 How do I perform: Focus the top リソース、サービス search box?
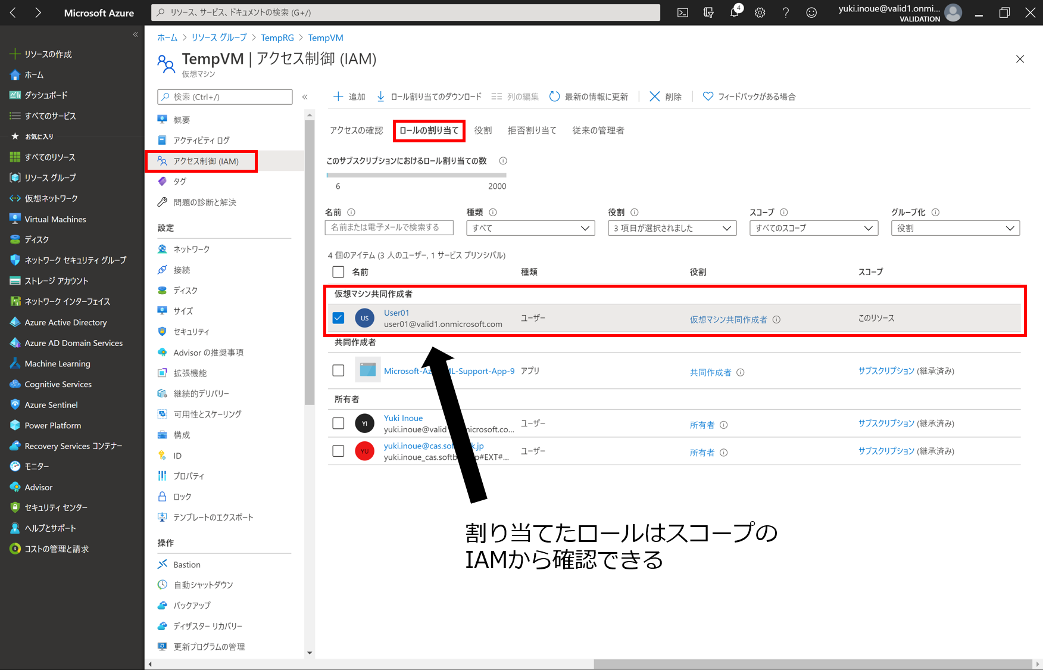(x=406, y=13)
